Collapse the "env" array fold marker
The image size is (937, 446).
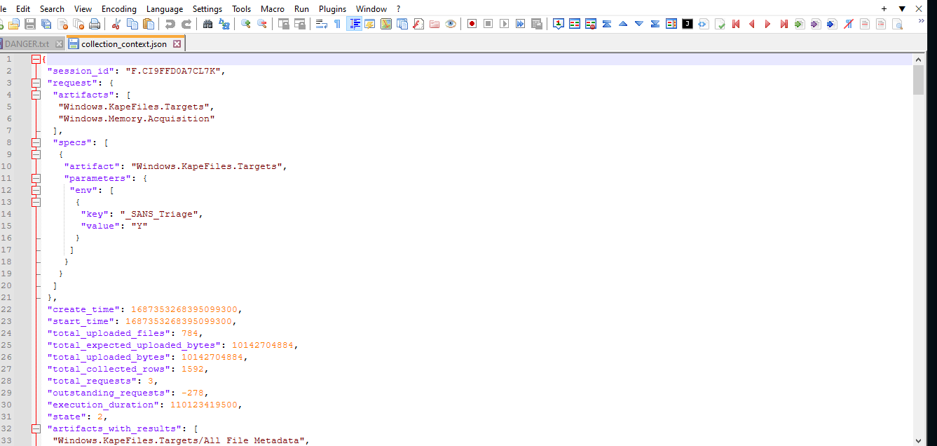pos(36,191)
